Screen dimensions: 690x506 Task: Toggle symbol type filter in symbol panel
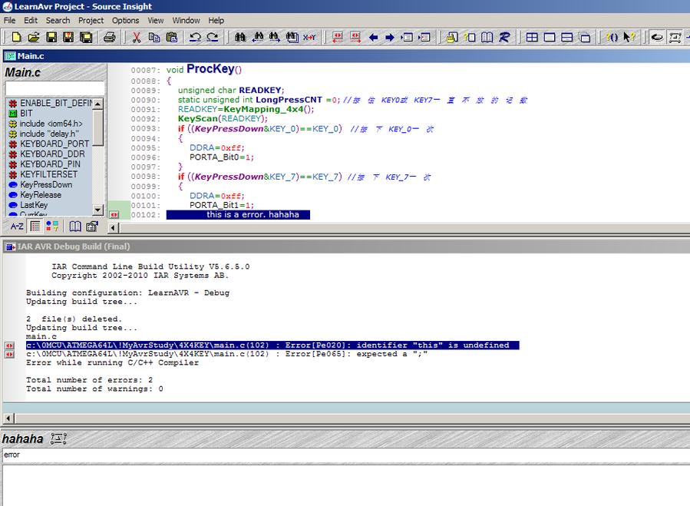(x=52, y=227)
